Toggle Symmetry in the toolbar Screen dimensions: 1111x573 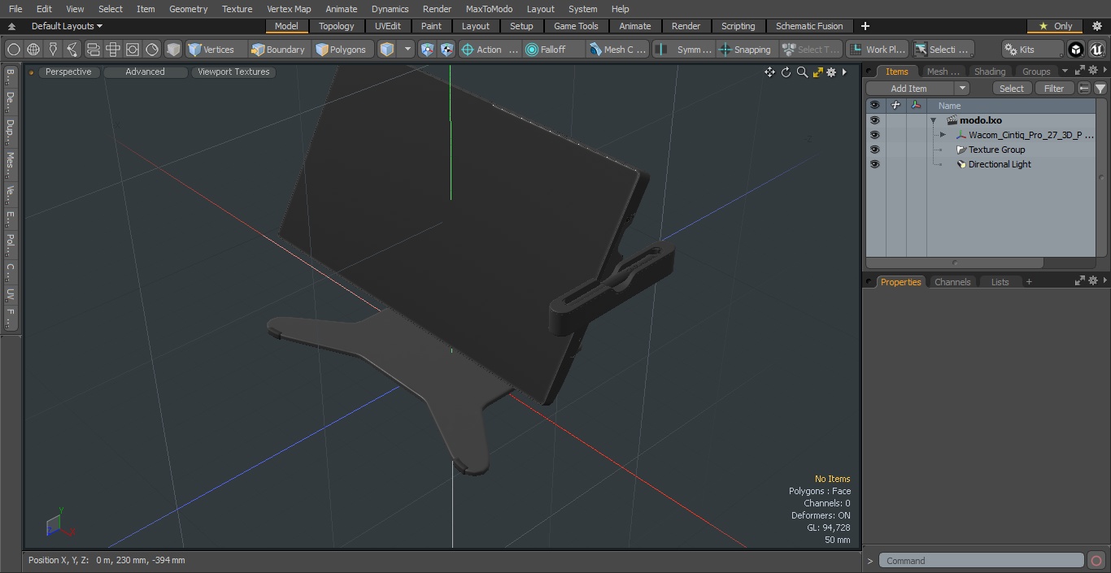click(x=685, y=50)
